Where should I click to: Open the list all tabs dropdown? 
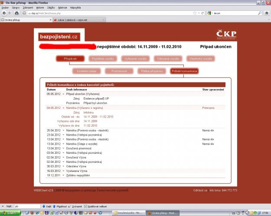click(269, 20)
